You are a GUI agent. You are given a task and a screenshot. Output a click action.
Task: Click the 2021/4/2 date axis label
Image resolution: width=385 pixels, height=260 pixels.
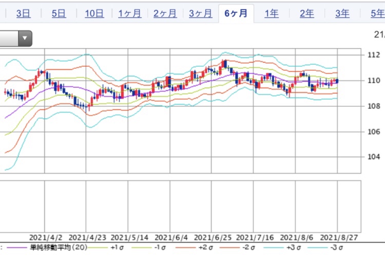pos(46,237)
